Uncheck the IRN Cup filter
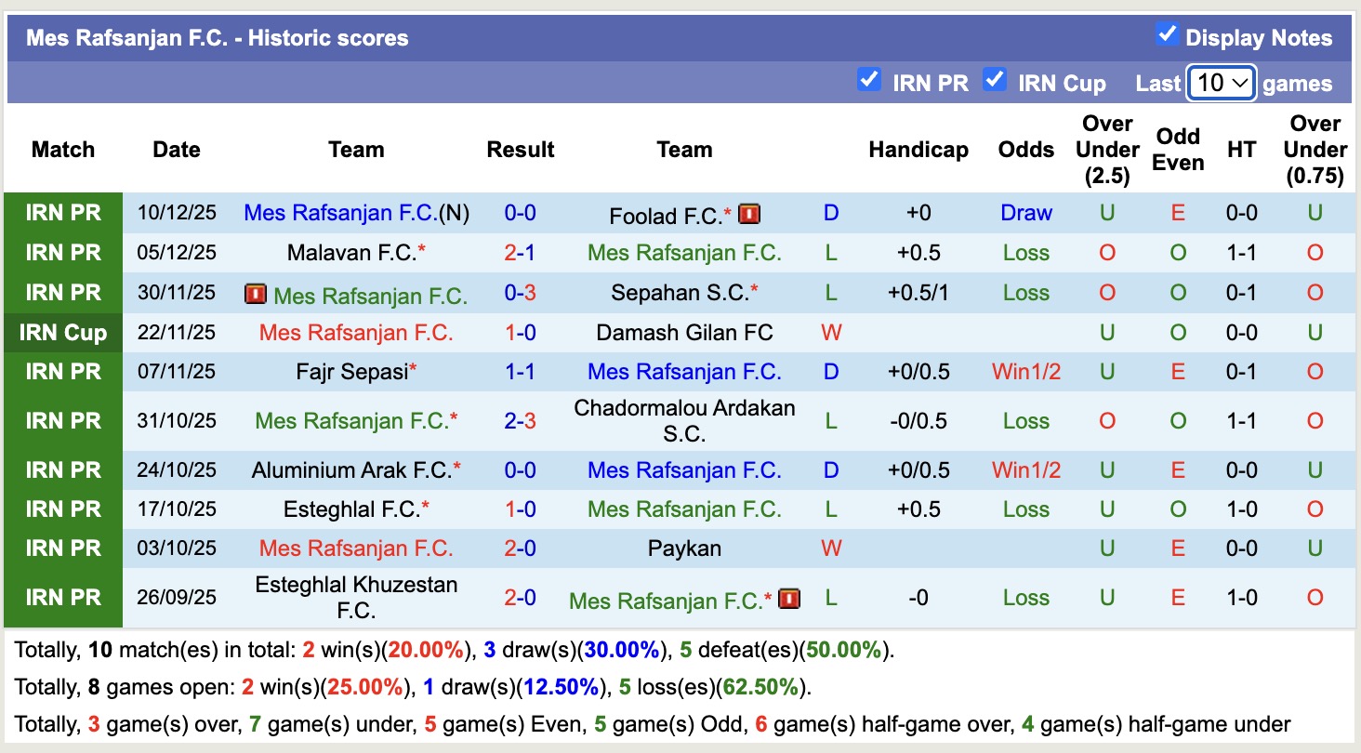 tap(995, 80)
